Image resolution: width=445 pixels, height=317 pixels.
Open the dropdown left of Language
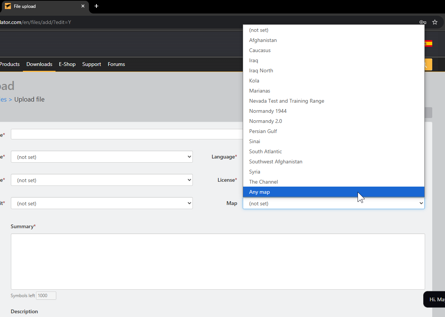(x=102, y=157)
